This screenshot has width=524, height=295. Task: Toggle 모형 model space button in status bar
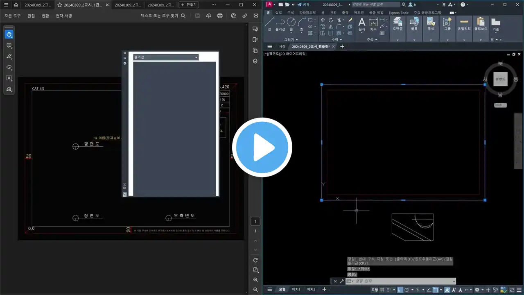[x=375, y=290]
